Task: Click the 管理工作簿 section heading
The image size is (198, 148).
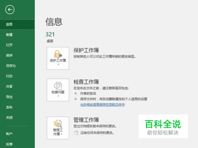Action: click(x=86, y=120)
